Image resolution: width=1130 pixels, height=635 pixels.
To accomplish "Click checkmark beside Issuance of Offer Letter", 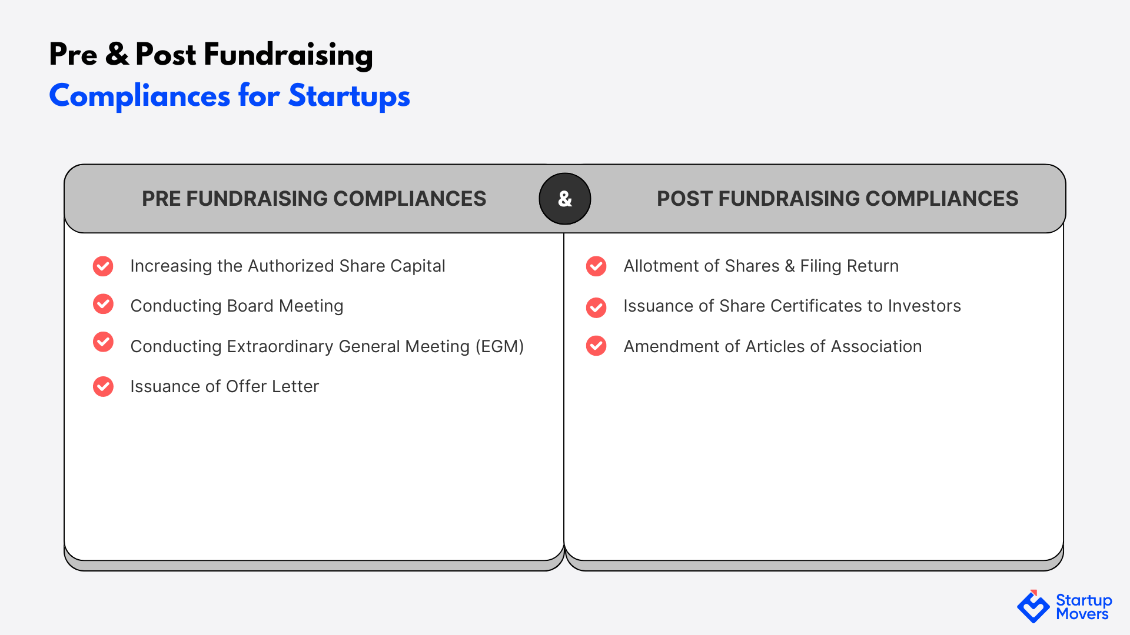I will [103, 386].
